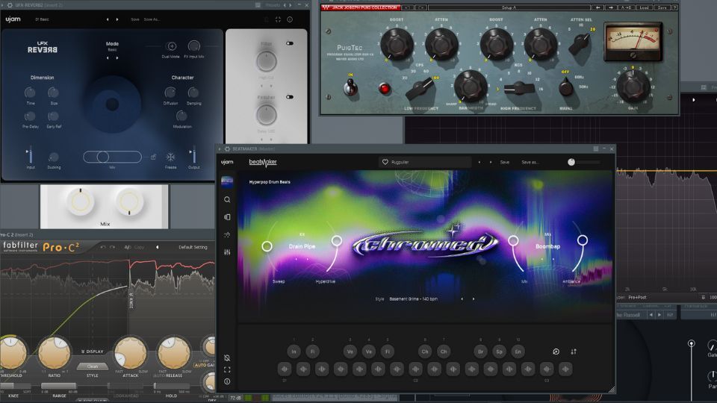
Task: Open the Rugpuller preset selector in Beatmaker
Action: point(424,162)
